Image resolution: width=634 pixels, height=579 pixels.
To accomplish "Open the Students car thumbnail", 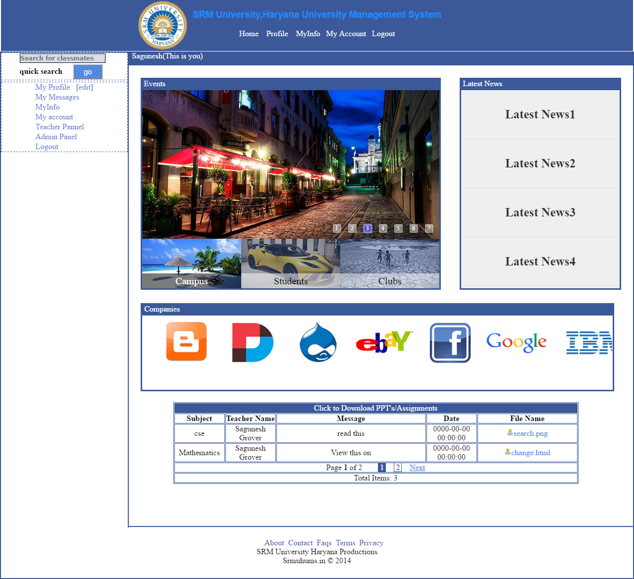I will [291, 263].
